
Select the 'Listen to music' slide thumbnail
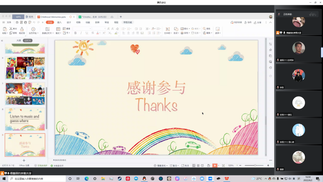(25, 119)
